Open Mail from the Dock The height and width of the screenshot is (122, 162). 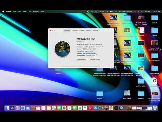pos(28,108)
